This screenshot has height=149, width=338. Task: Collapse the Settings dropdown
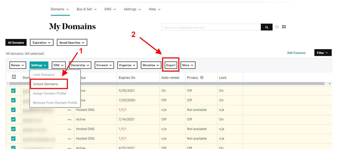[39, 65]
